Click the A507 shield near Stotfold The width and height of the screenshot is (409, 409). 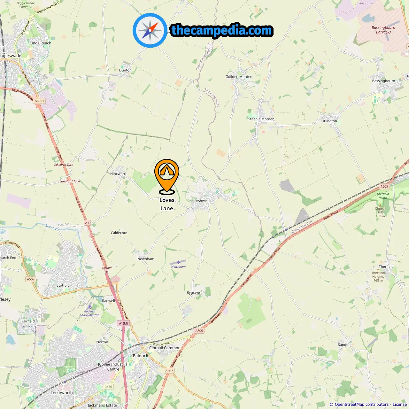31,279
